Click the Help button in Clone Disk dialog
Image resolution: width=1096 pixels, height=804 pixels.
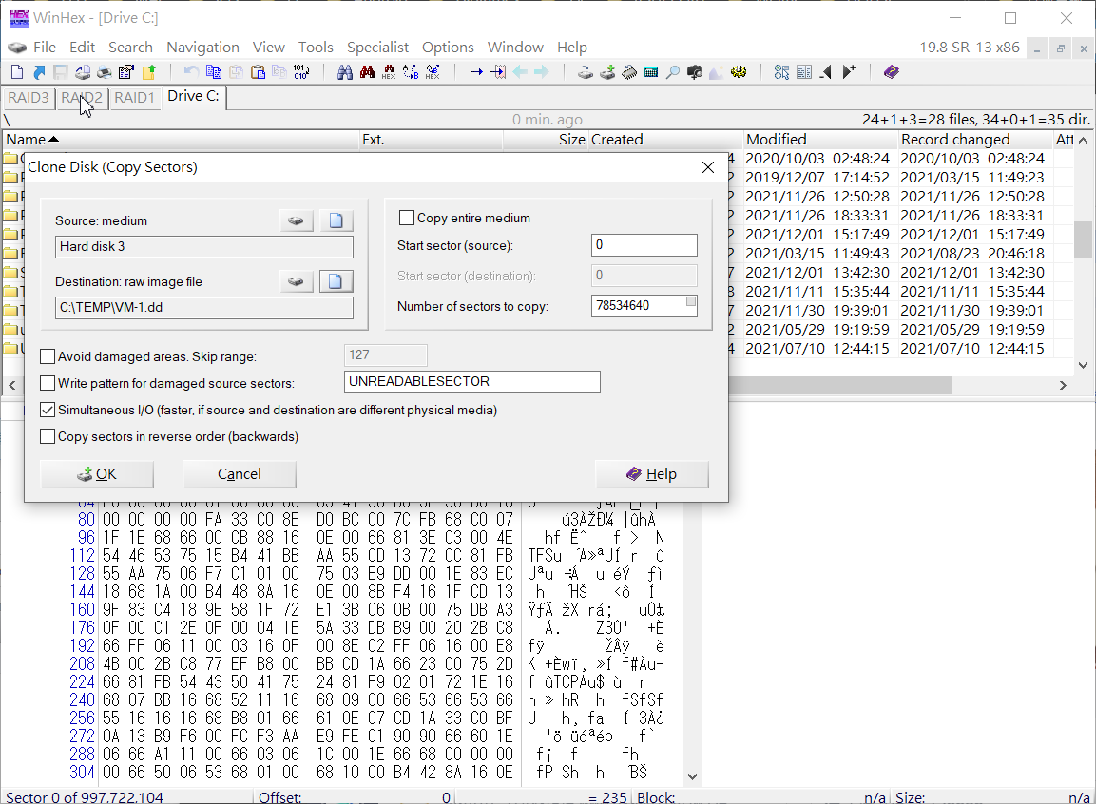coord(651,474)
